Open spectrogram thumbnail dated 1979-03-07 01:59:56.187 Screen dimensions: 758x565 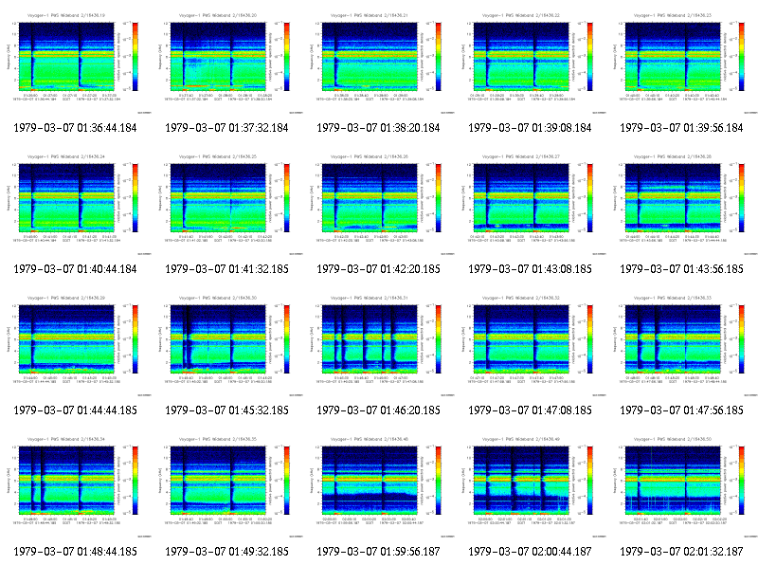[x=379, y=486]
